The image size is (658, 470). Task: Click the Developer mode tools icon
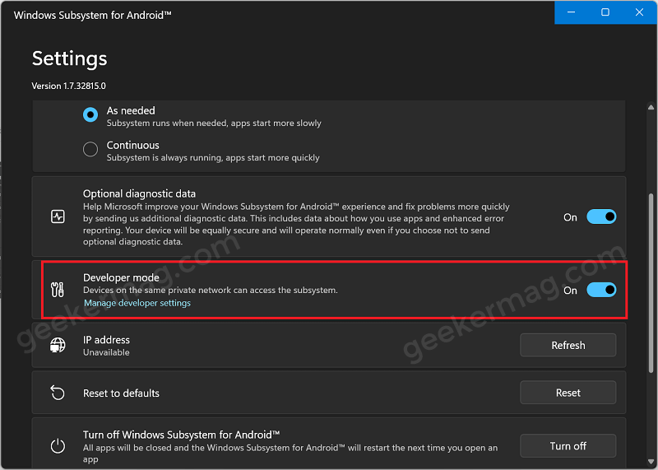58,290
